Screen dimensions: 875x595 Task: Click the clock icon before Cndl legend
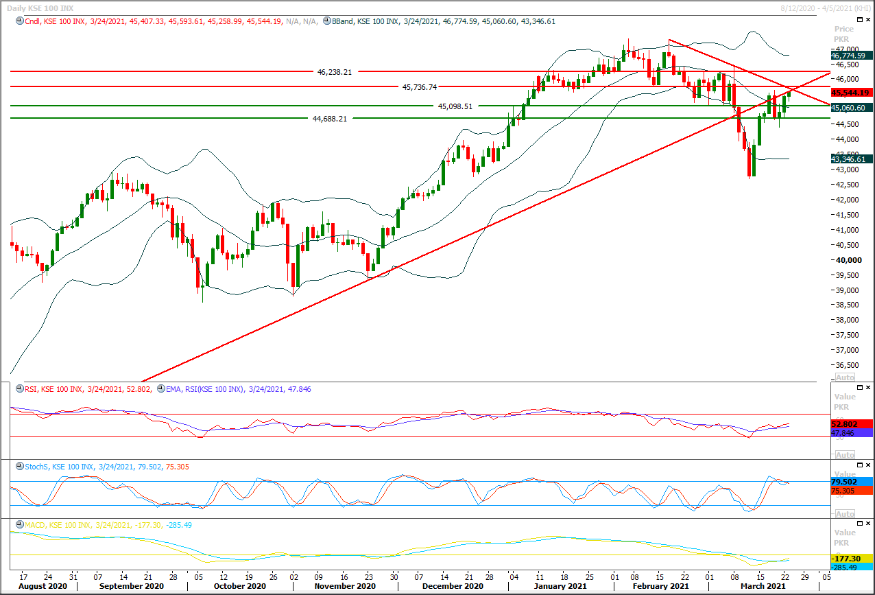tap(19, 21)
